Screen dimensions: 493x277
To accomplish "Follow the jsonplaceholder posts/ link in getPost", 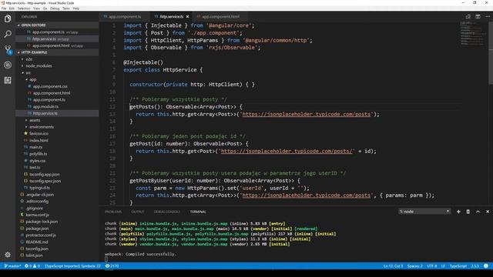I will tap(287, 151).
